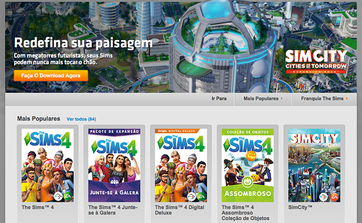Open the Assombroso Coleção de Objetos cover
Image resolution: width=362 pixels, height=223 pixels.
pos(248,165)
